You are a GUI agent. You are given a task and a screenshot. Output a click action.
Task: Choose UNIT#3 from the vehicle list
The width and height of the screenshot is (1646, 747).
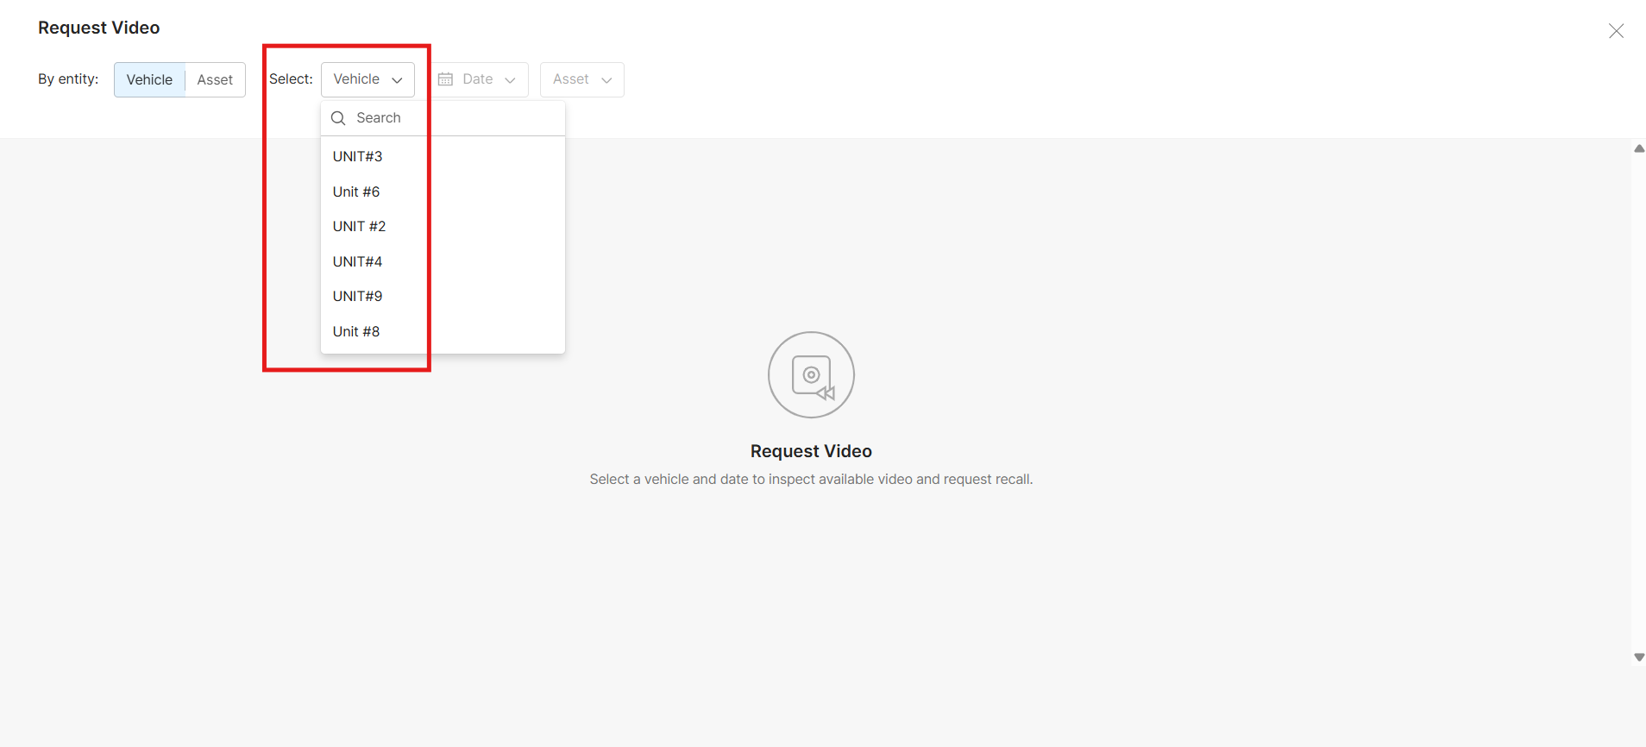point(358,156)
